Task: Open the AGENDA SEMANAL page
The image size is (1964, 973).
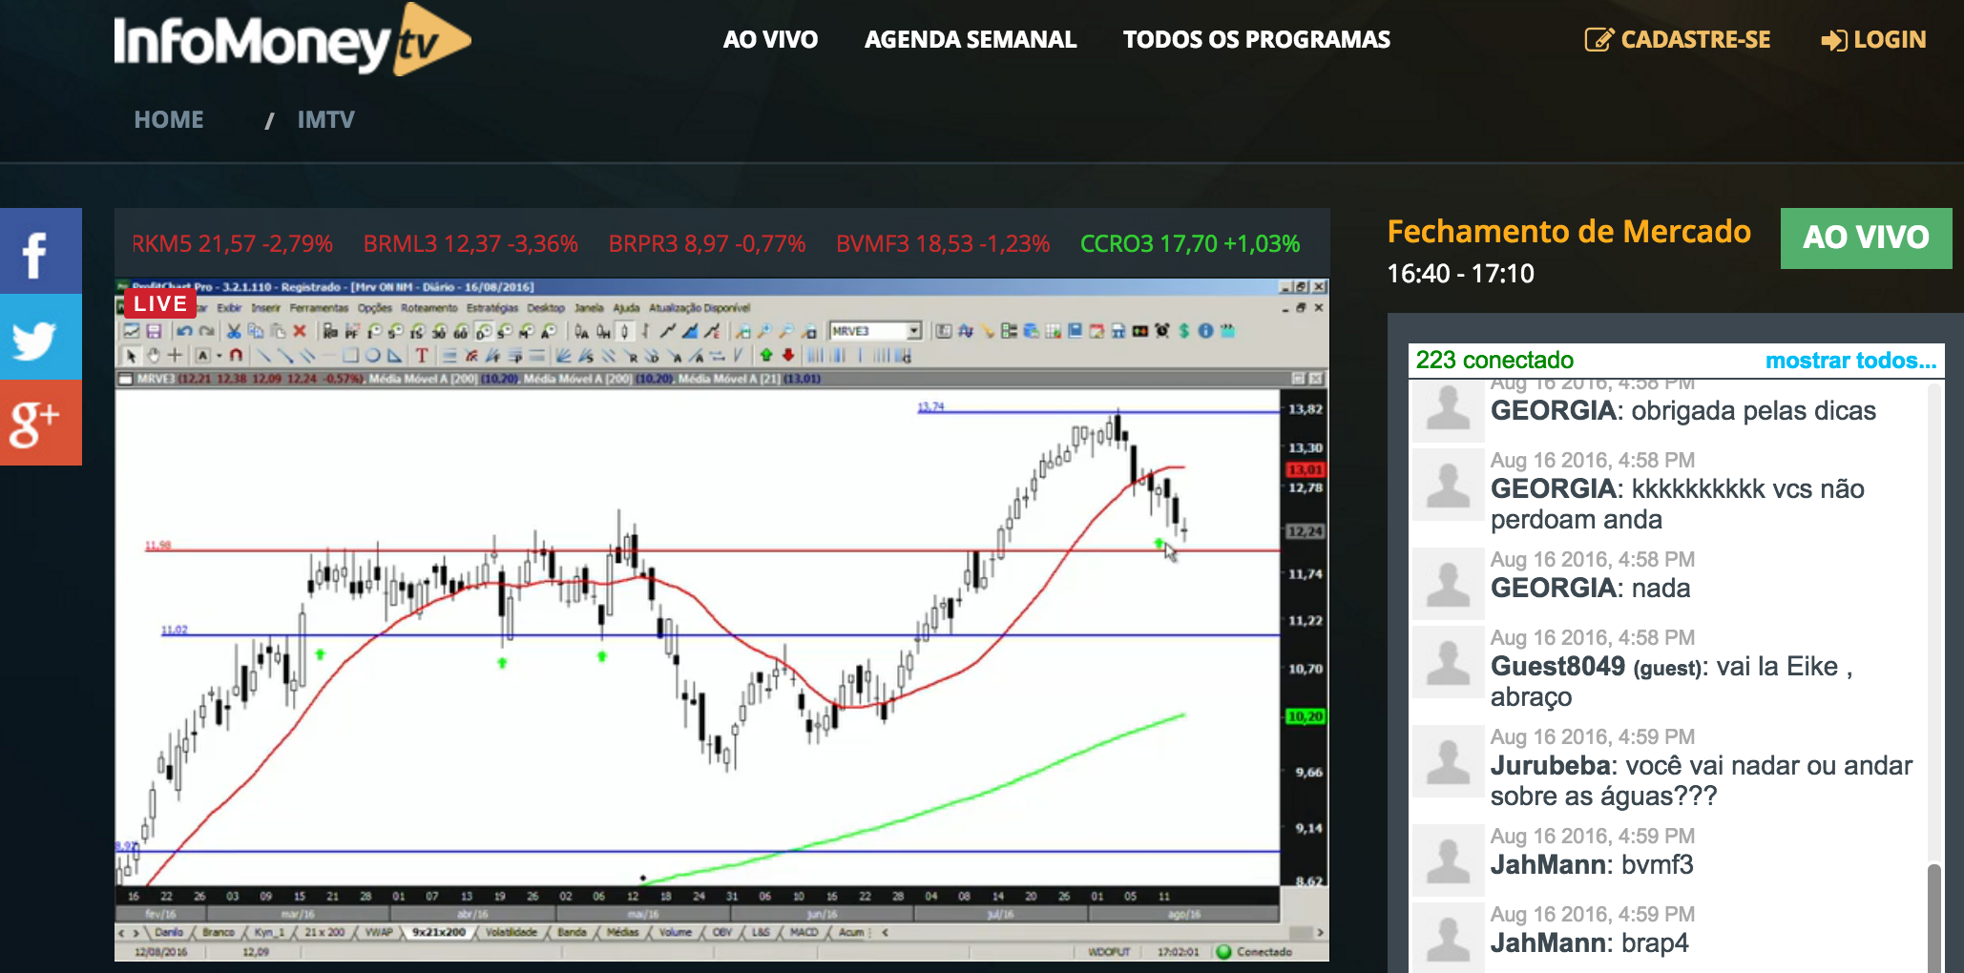Action: [x=970, y=39]
